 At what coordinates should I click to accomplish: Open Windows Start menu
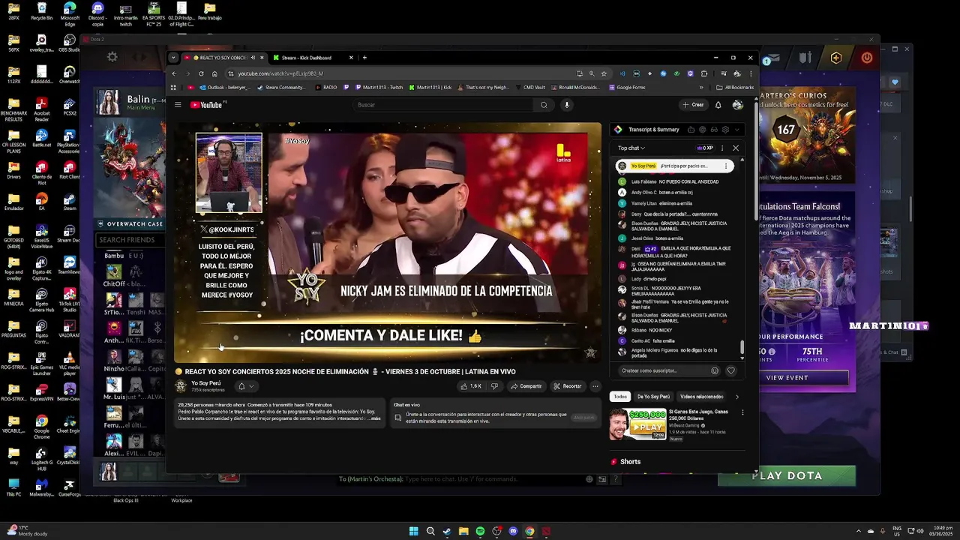414,531
